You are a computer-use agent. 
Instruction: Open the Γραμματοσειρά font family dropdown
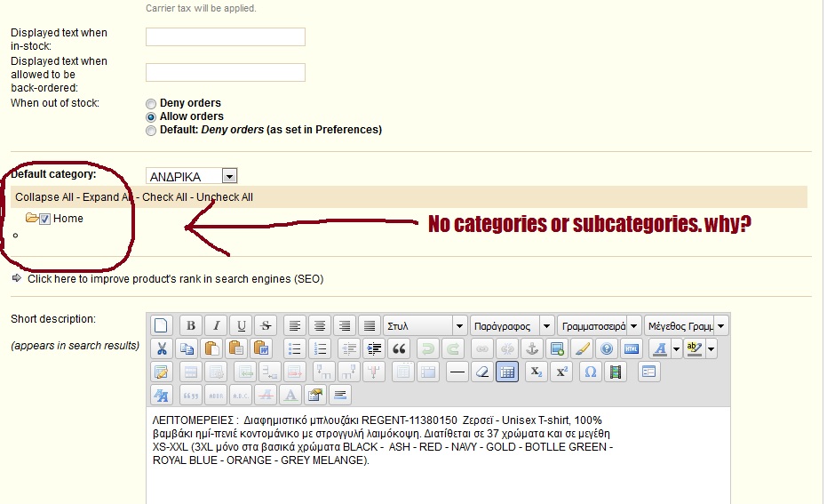tap(599, 325)
